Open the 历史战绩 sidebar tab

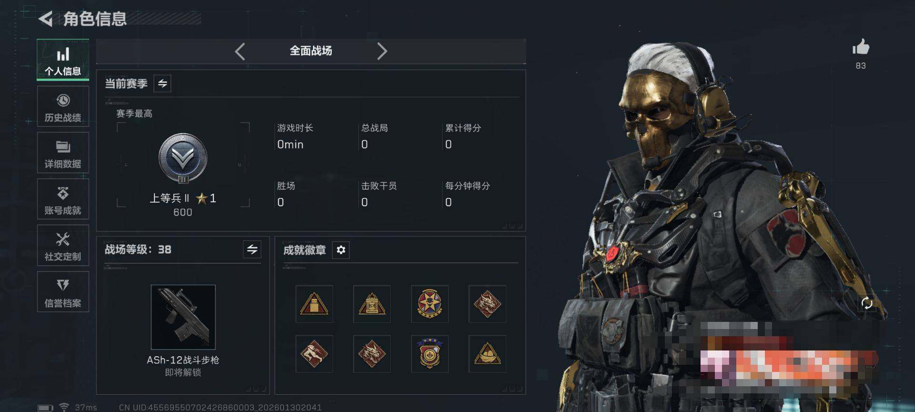point(63,107)
